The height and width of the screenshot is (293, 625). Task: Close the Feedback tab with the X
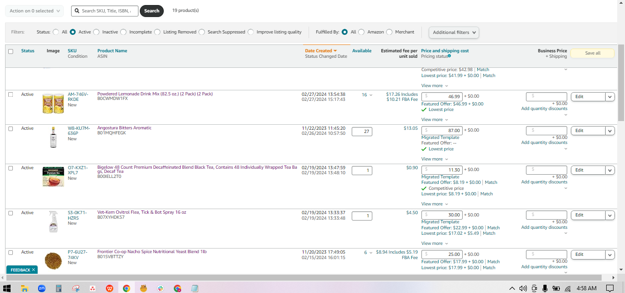point(33,270)
